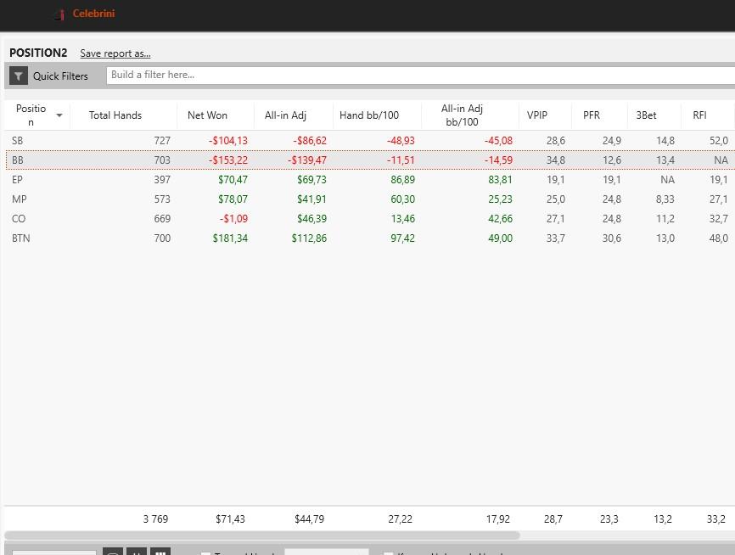Screen dimensions: 735x555
Task: Sort by the 3Bet column header
Action: click(646, 115)
